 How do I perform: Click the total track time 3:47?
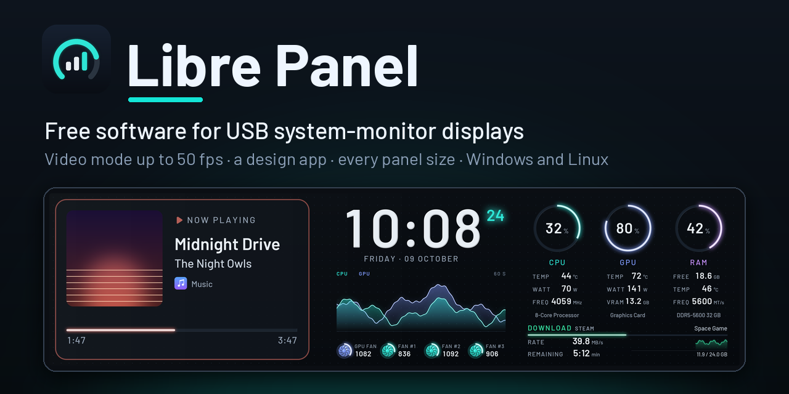click(x=287, y=340)
